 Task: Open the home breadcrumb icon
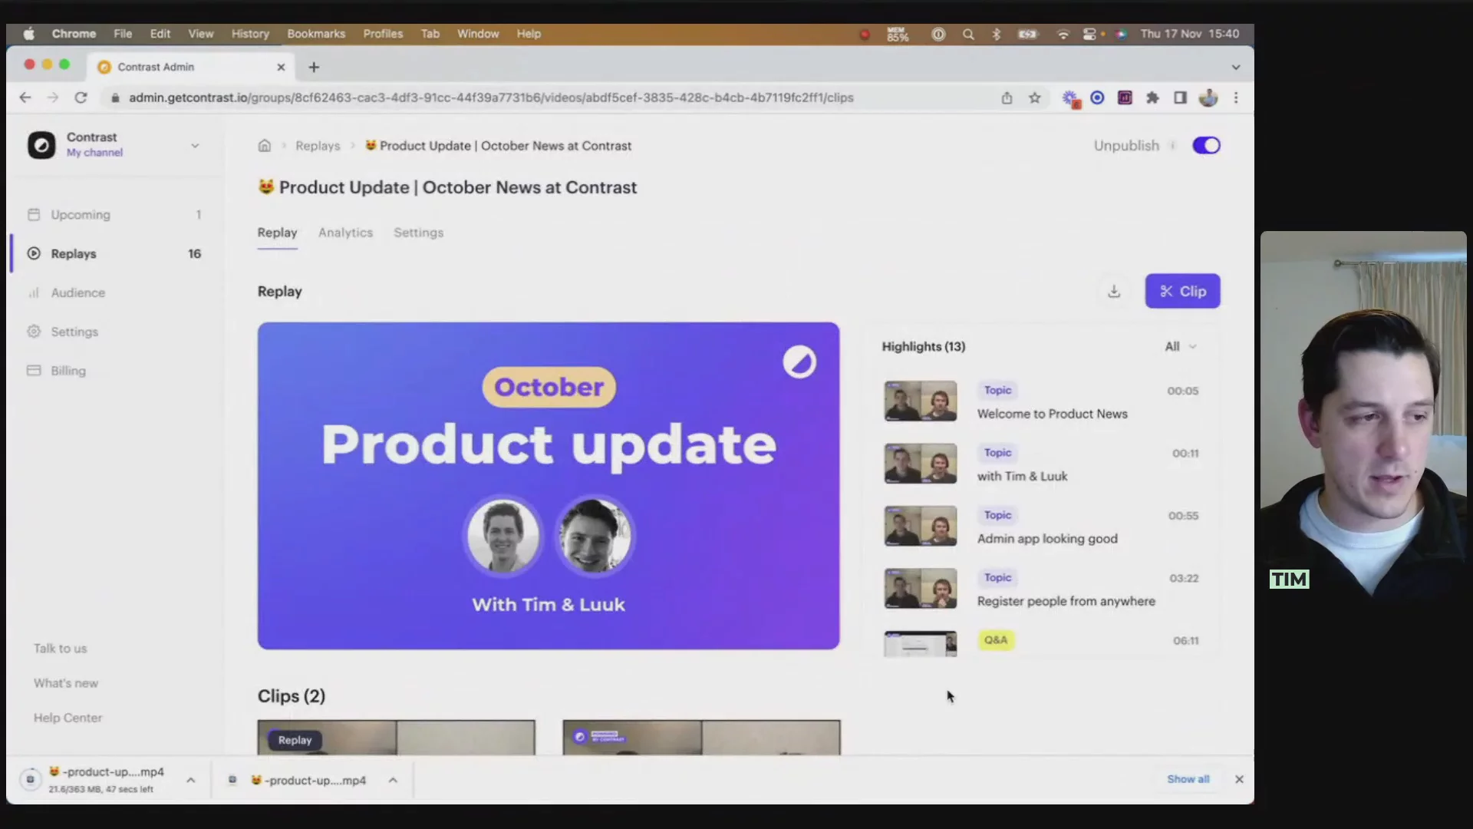coord(264,146)
